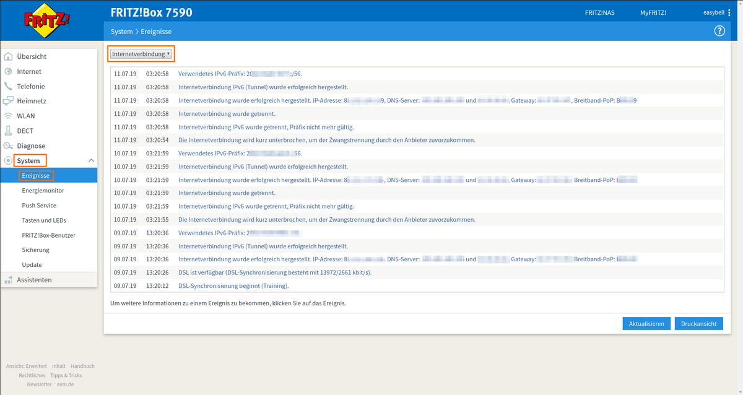Open the Handbuch footer link
743x395 pixels.
(82, 366)
